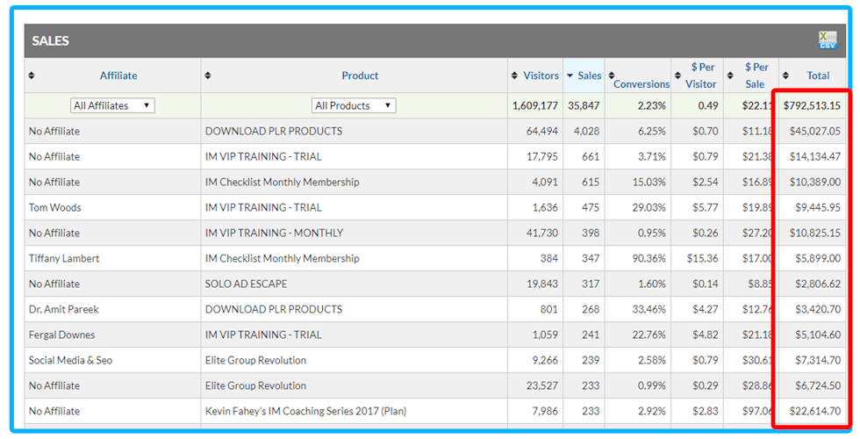Open the All Affiliates dropdown
This screenshot has height=439, width=860.
(112, 105)
